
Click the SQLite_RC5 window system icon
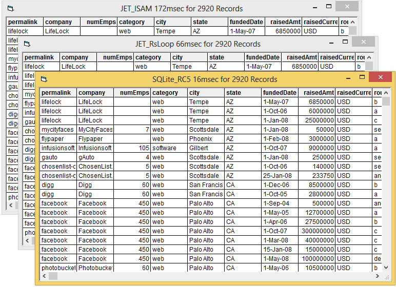(44, 79)
